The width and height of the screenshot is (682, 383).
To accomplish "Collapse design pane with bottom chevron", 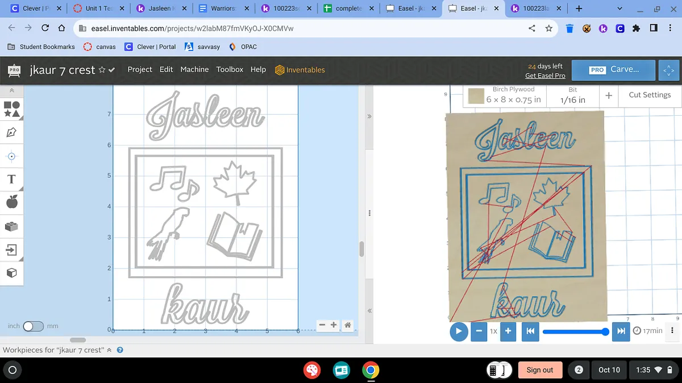I will pos(369,311).
